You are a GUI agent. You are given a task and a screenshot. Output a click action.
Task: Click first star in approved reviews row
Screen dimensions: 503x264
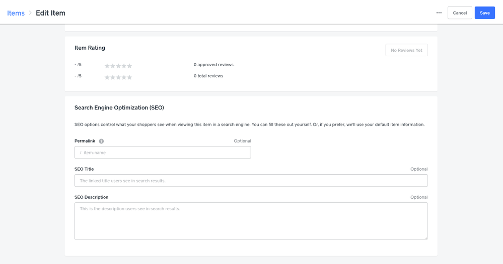click(107, 66)
